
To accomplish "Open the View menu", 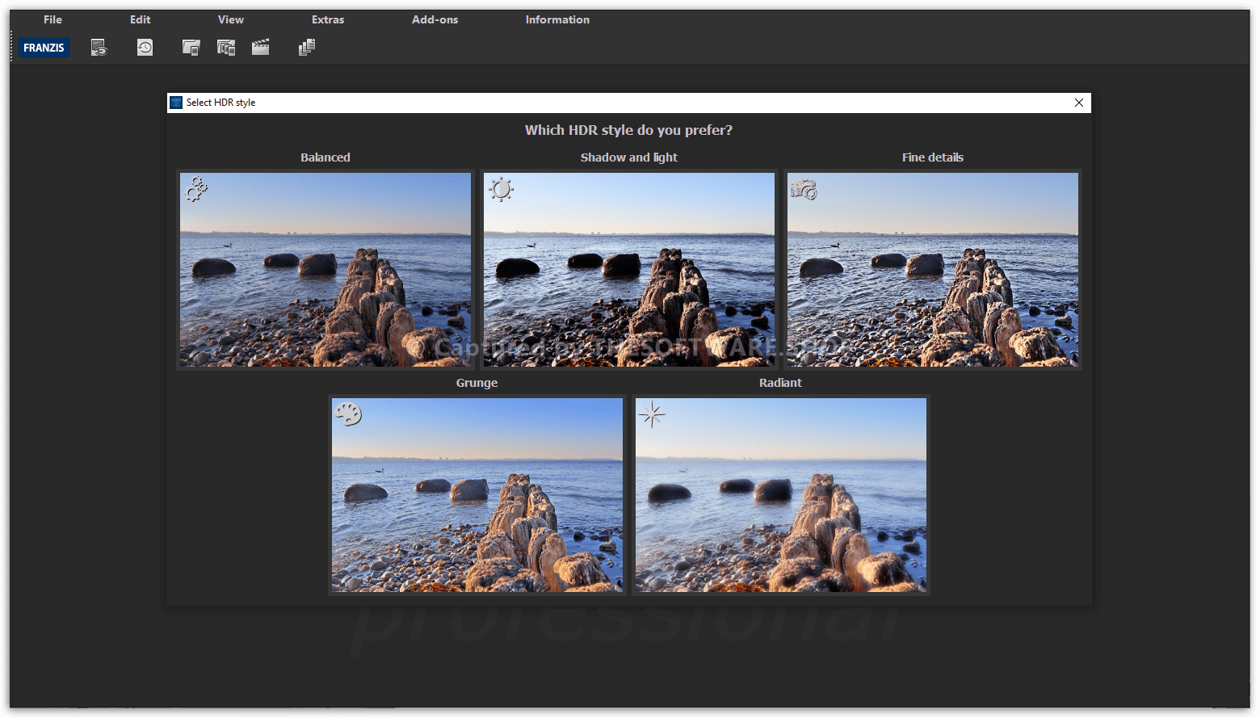I will click(230, 19).
